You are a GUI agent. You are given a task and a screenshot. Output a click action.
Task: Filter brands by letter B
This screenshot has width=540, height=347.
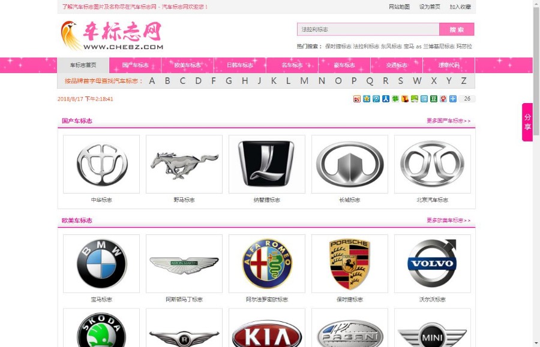(167, 81)
